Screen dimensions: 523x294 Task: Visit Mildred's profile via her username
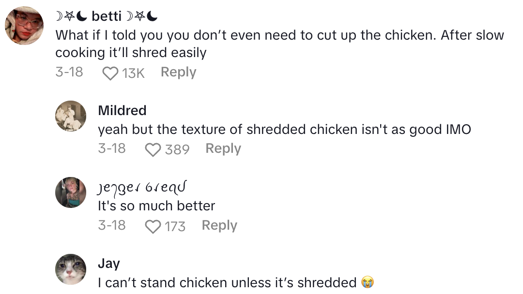pos(122,110)
